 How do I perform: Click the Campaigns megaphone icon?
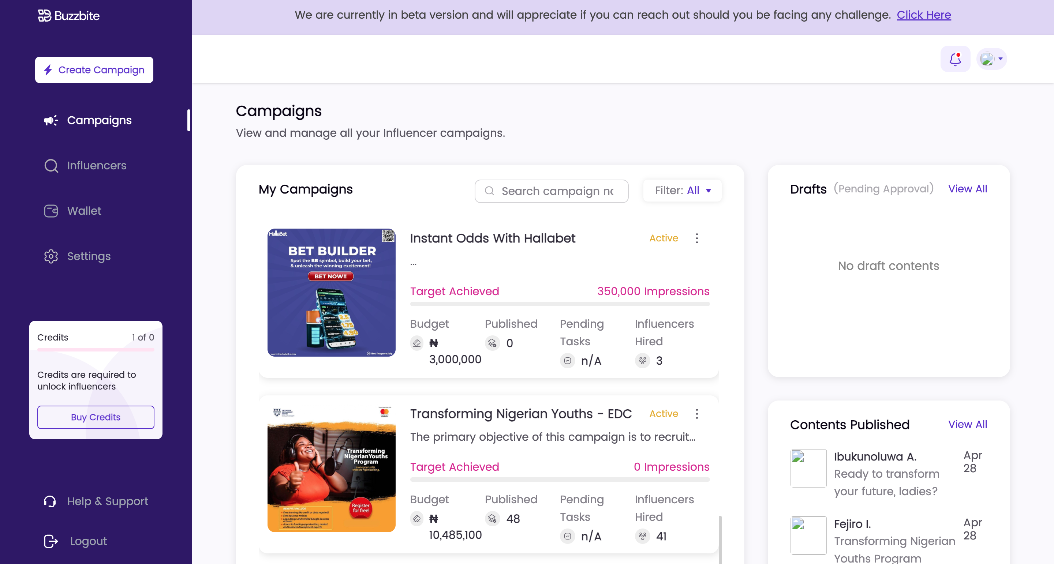(51, 120)
